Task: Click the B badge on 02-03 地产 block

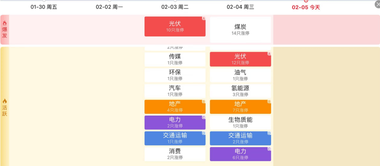Action: pyautogui.click(x=204, y=101)
